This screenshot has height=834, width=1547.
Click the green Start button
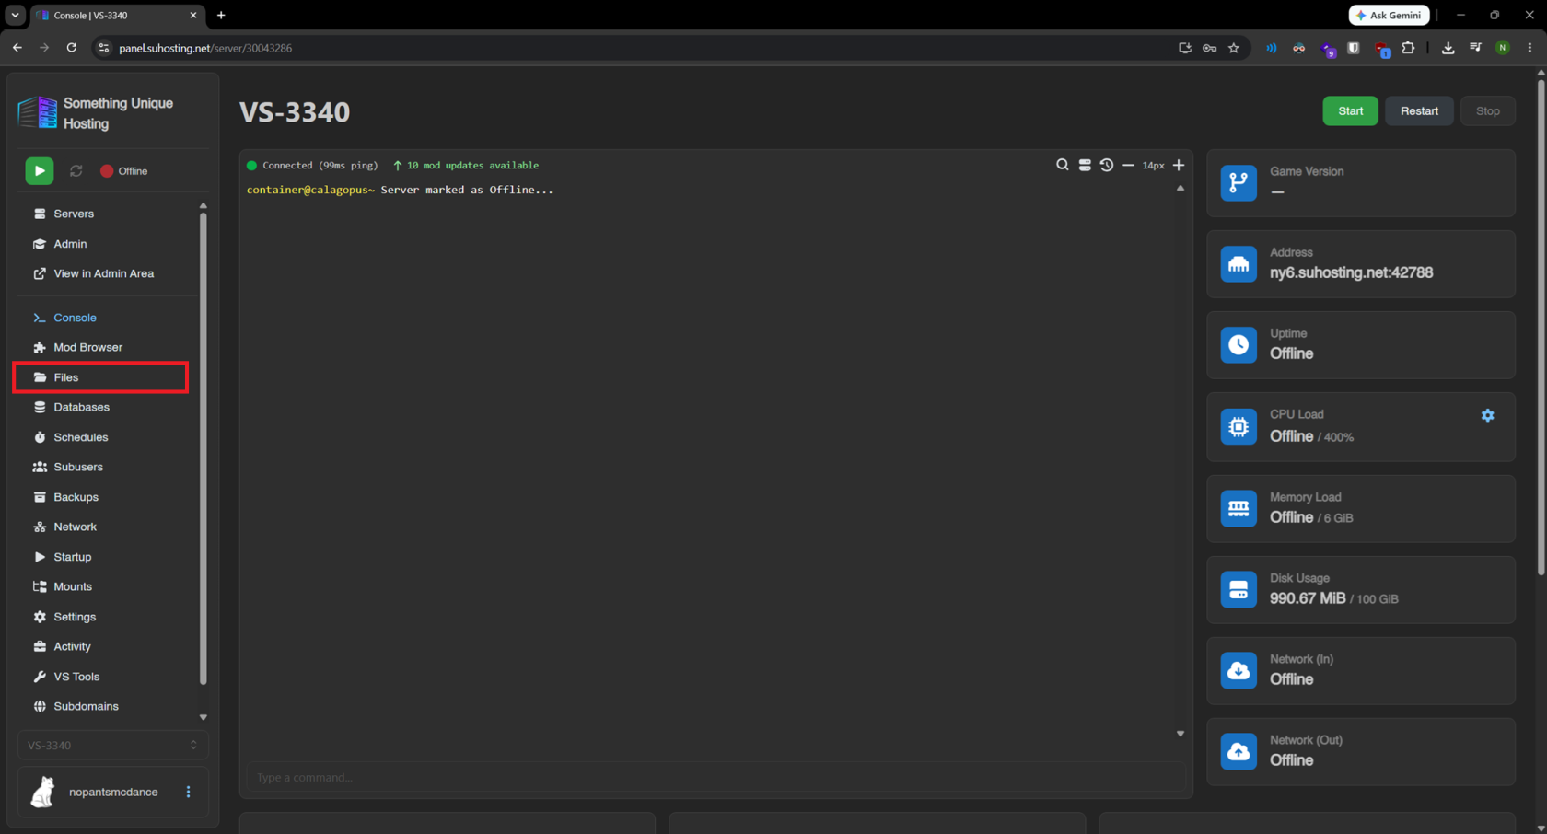[x=1350, y=110]
